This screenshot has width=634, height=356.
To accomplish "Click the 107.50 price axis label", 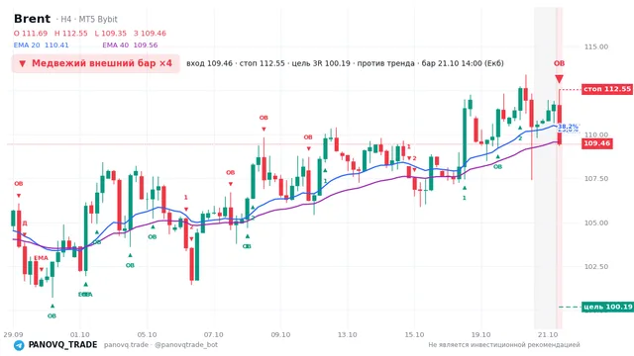I will pos(596,179).
